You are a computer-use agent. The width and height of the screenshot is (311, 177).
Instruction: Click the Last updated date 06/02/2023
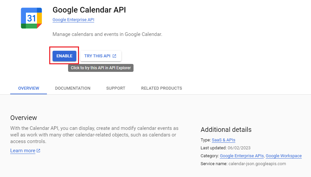point(239,148)
